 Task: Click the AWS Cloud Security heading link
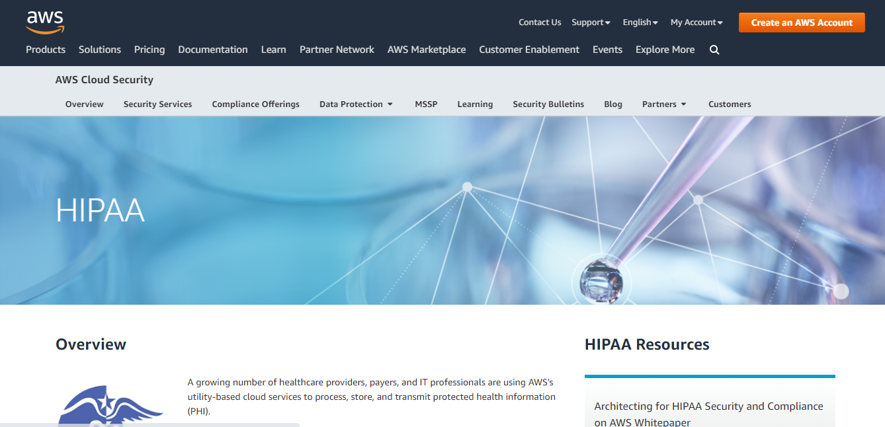(105, 80)
